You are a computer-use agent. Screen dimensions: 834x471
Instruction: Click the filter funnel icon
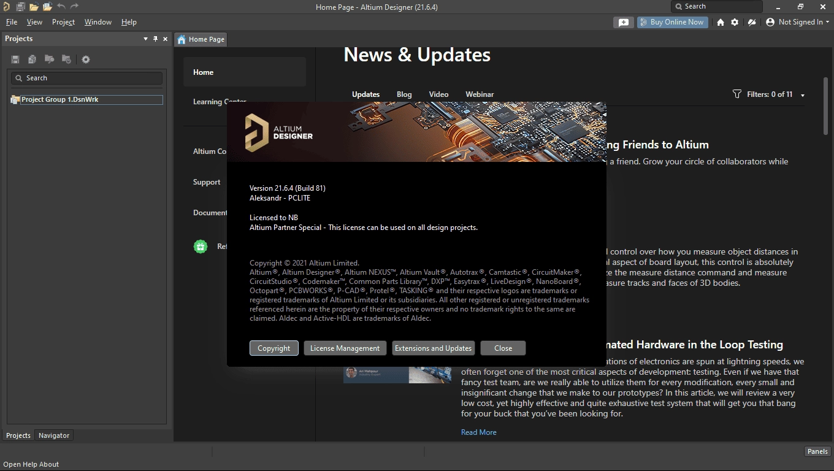(x=737, y=94)
